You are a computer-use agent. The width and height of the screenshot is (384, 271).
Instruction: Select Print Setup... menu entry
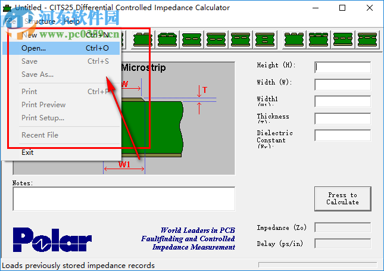point(61,118)
